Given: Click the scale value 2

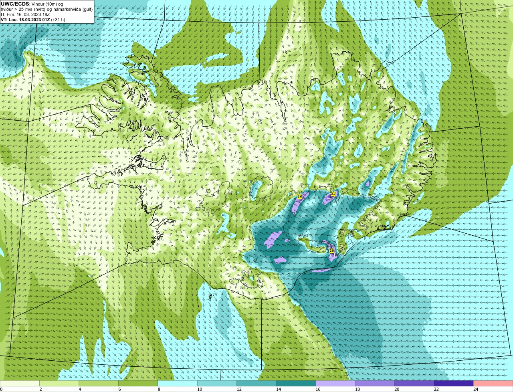Looking at the screenshot, I should coord(40,389).
